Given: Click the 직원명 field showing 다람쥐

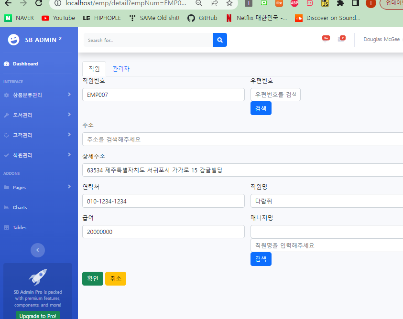Looking at the screenshot, I should tap(327, 201).
